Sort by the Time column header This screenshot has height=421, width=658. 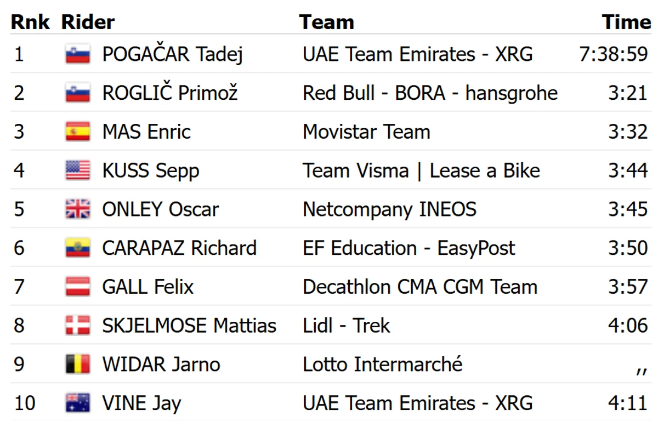click(626, 22)
